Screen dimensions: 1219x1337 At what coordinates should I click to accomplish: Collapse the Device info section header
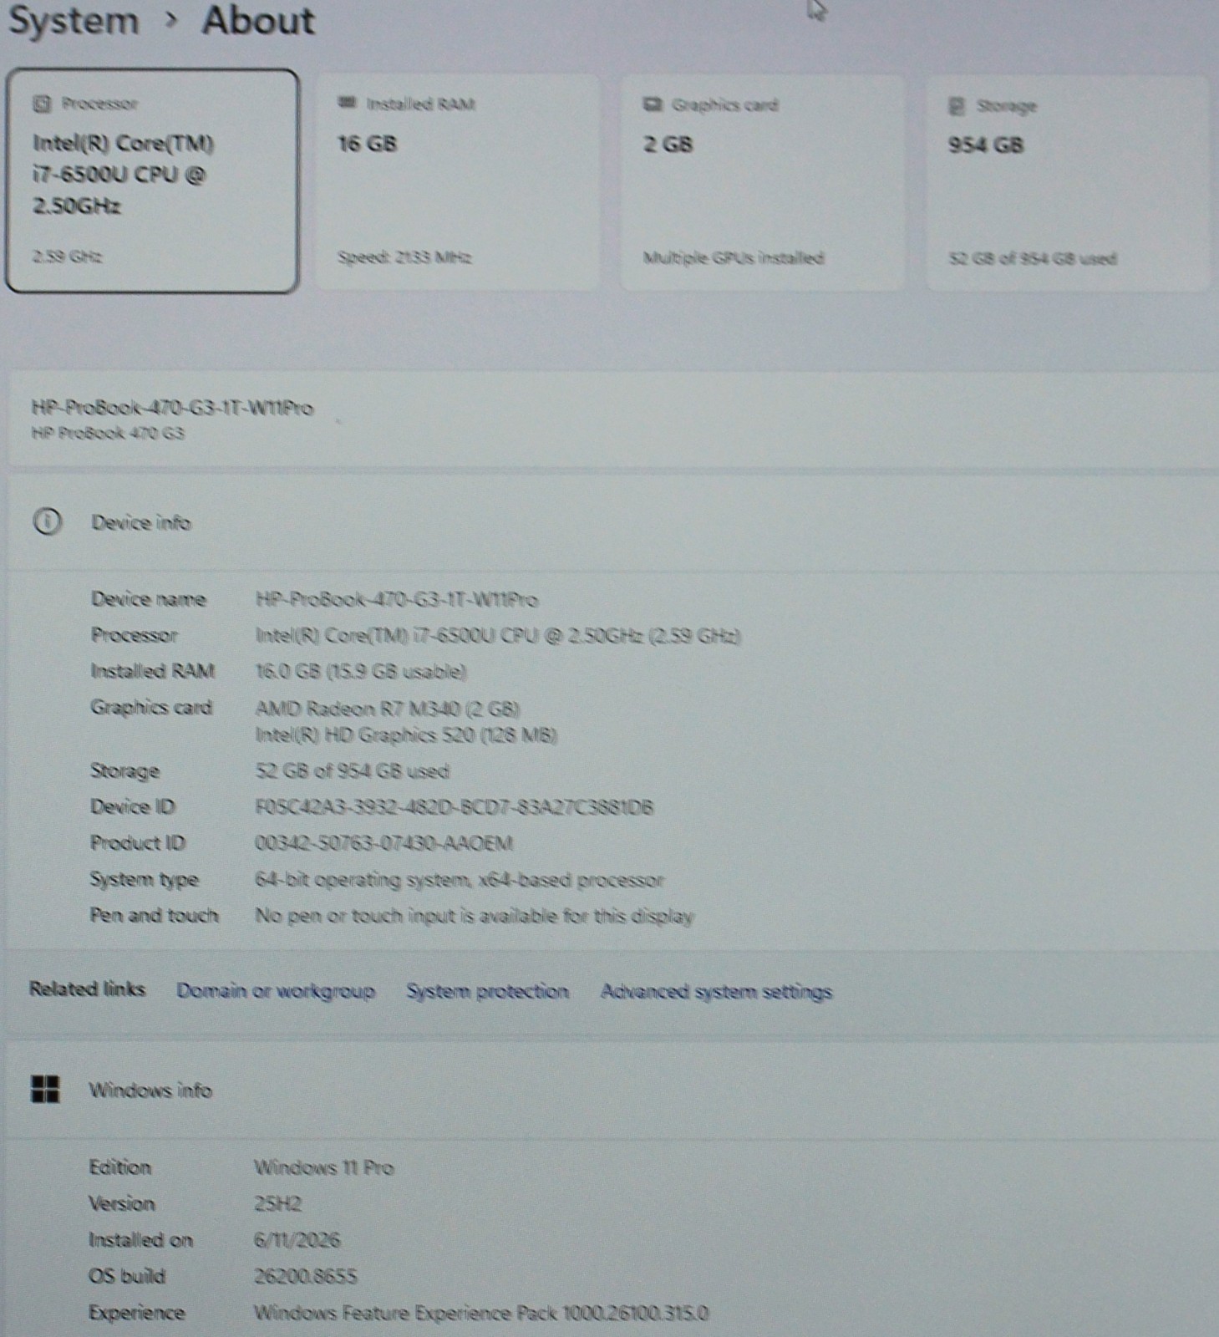tap(612, 523)
